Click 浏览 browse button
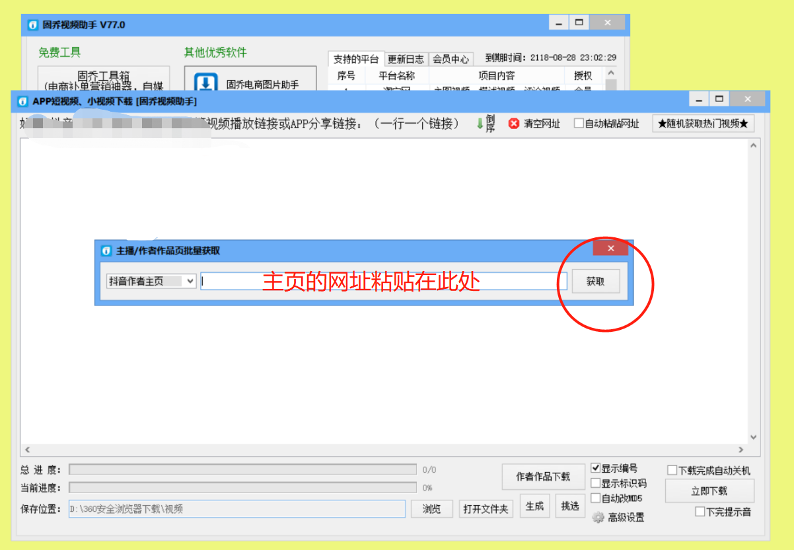794x550 pixels. point(431,508)
